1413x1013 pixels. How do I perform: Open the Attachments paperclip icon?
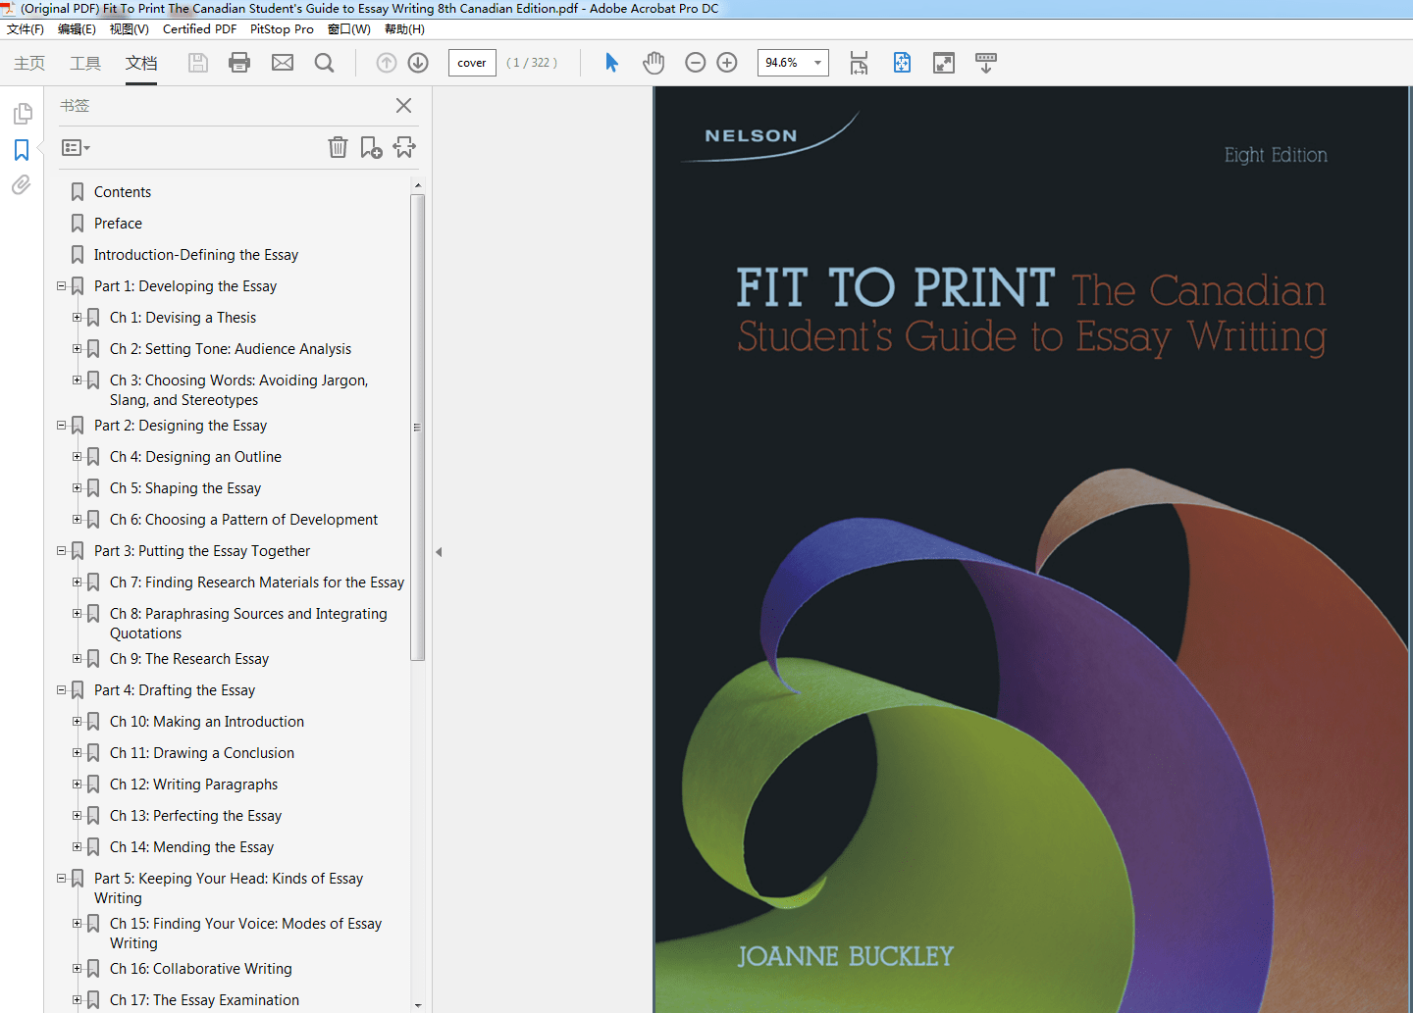point(22,185)
